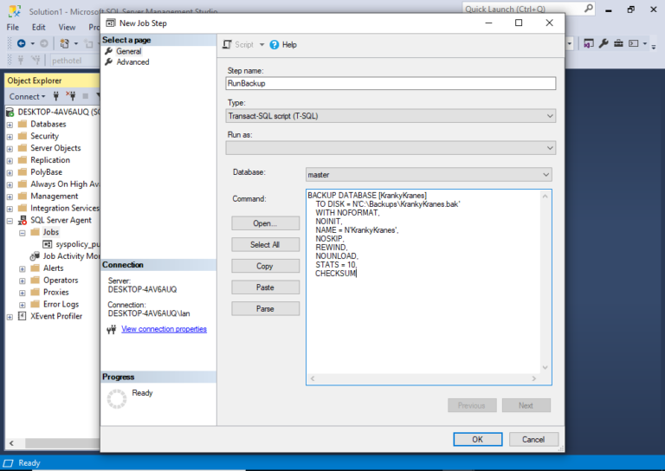Viewport: 665px width, 471px height.
Task: Expand the Management folder
Action: pos(10,197)
